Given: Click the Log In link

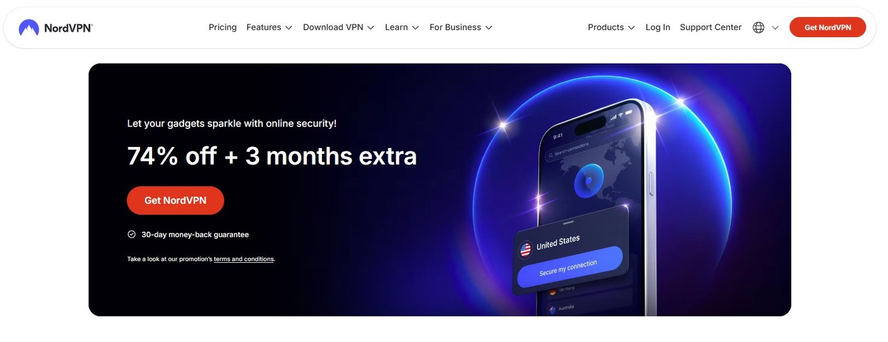Looking at the screenshot, I should [x=658, y=28].
